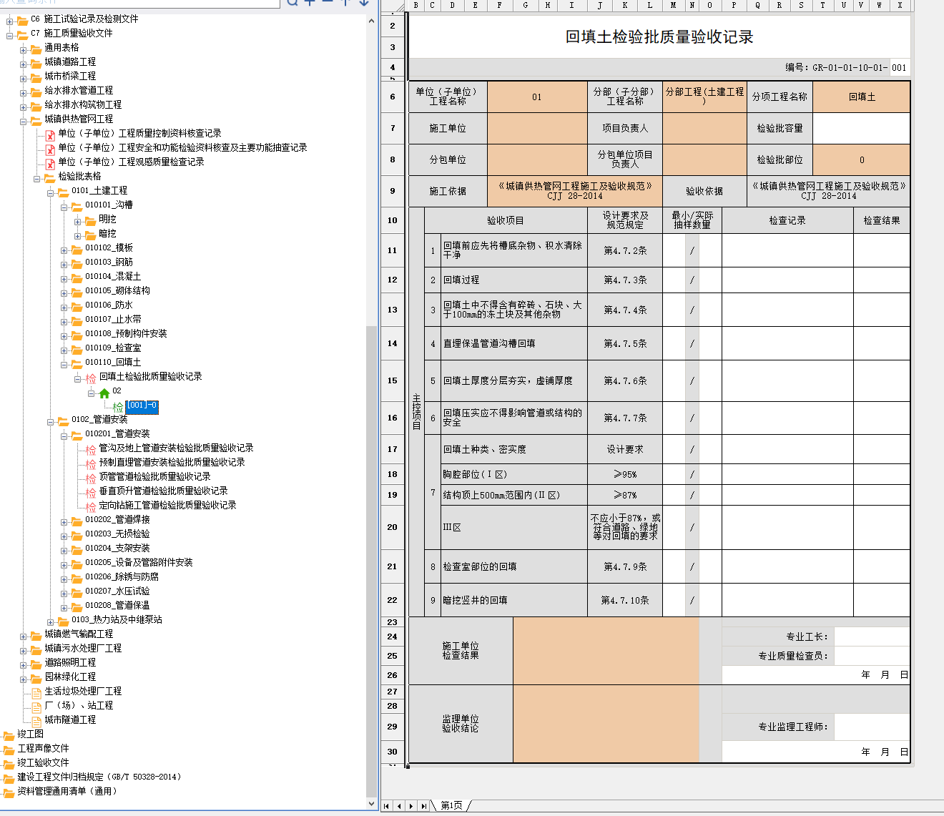944x816 pixels.
Task: Open 城镇道路工程 in the tree
Action: [70, 62]
